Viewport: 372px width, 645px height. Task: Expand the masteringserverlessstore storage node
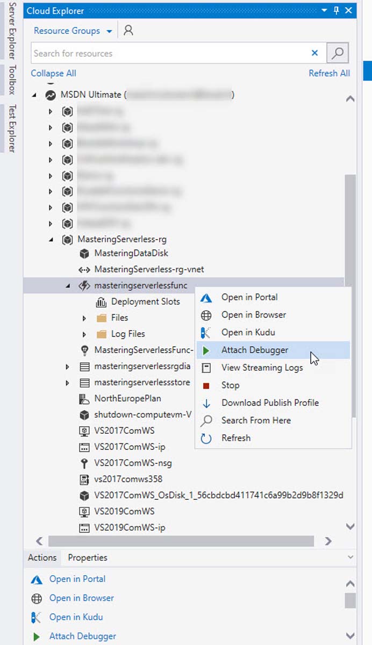point(67,383)
